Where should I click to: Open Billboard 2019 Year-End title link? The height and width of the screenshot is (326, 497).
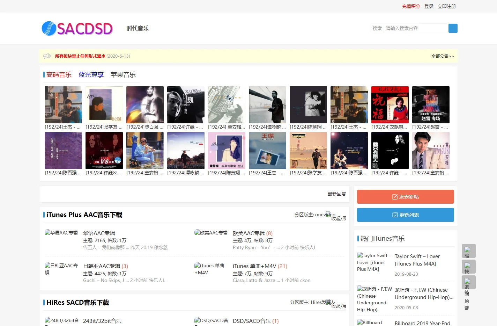[x=422, y=323]
